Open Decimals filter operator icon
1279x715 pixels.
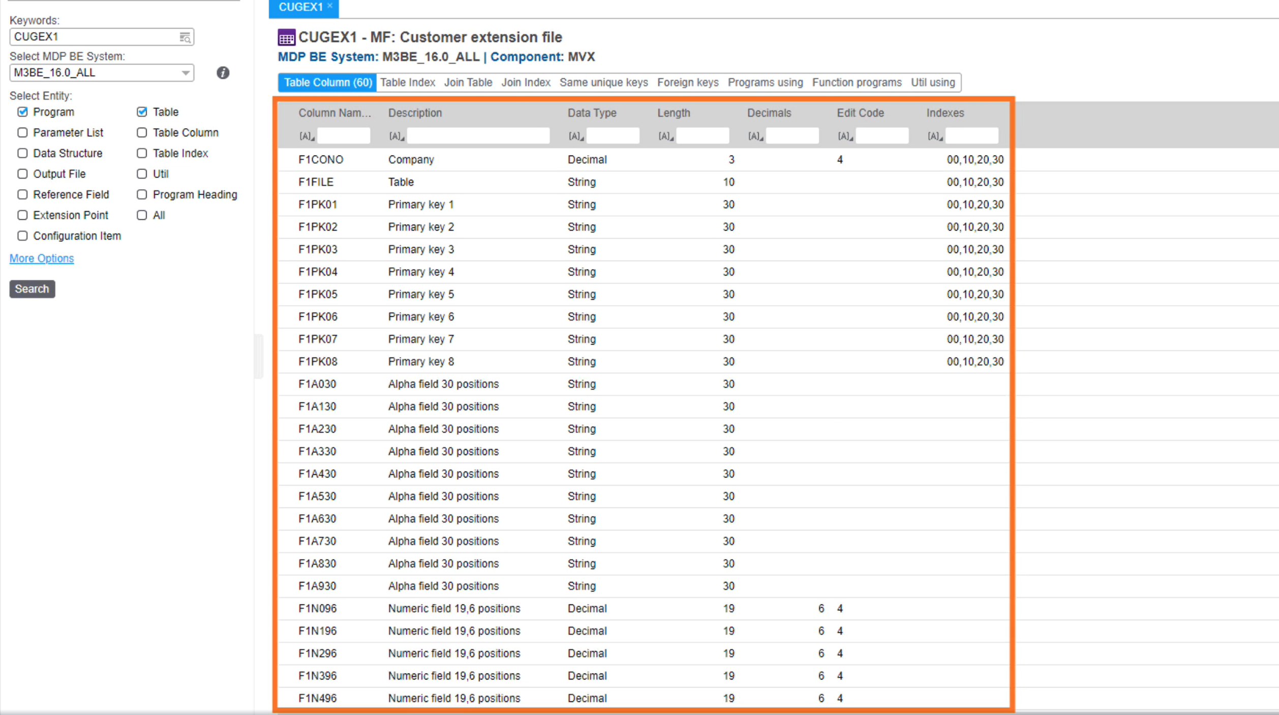click(755, 136)
